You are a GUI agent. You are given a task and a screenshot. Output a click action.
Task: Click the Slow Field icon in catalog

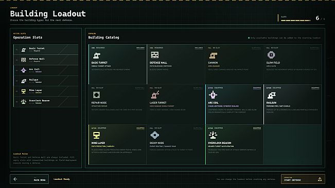(x=271, y=55)
